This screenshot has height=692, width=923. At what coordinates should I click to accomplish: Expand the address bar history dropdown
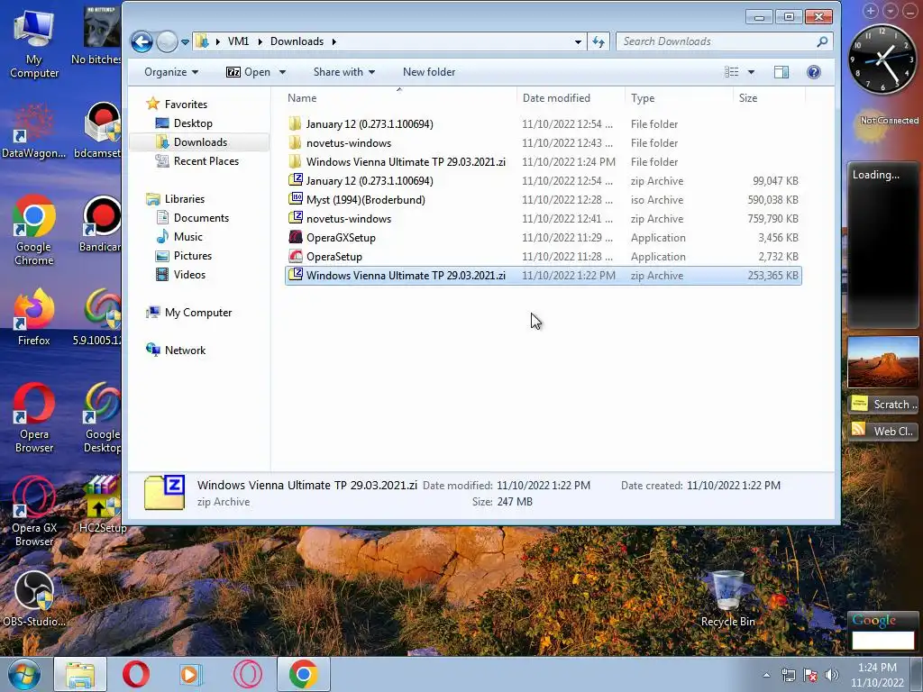coord(578,41)
